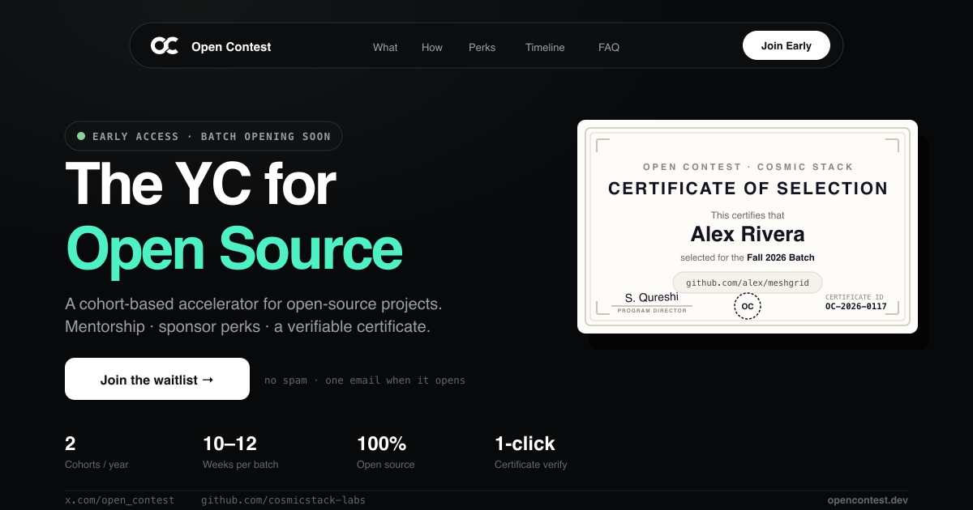Click the 'The YC for' headline text
Viewport: 973px width, 510px height.
tap(200, 183)
